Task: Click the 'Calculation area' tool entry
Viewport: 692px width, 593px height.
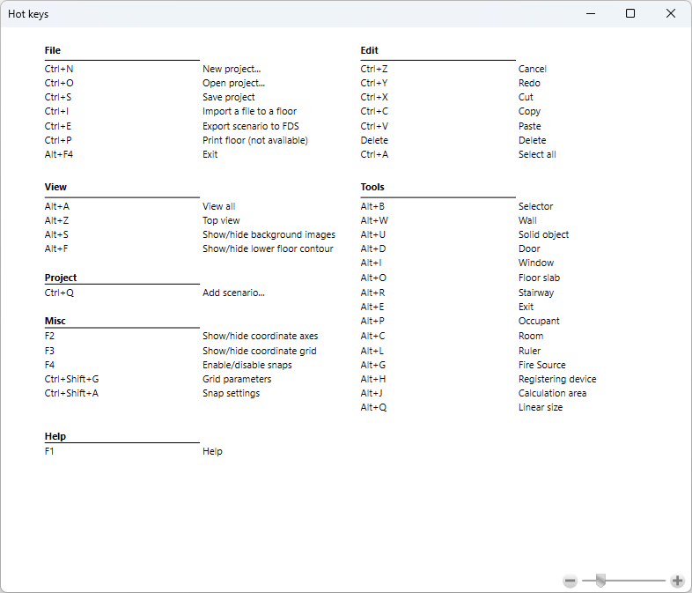Action: tap(552, 393)
